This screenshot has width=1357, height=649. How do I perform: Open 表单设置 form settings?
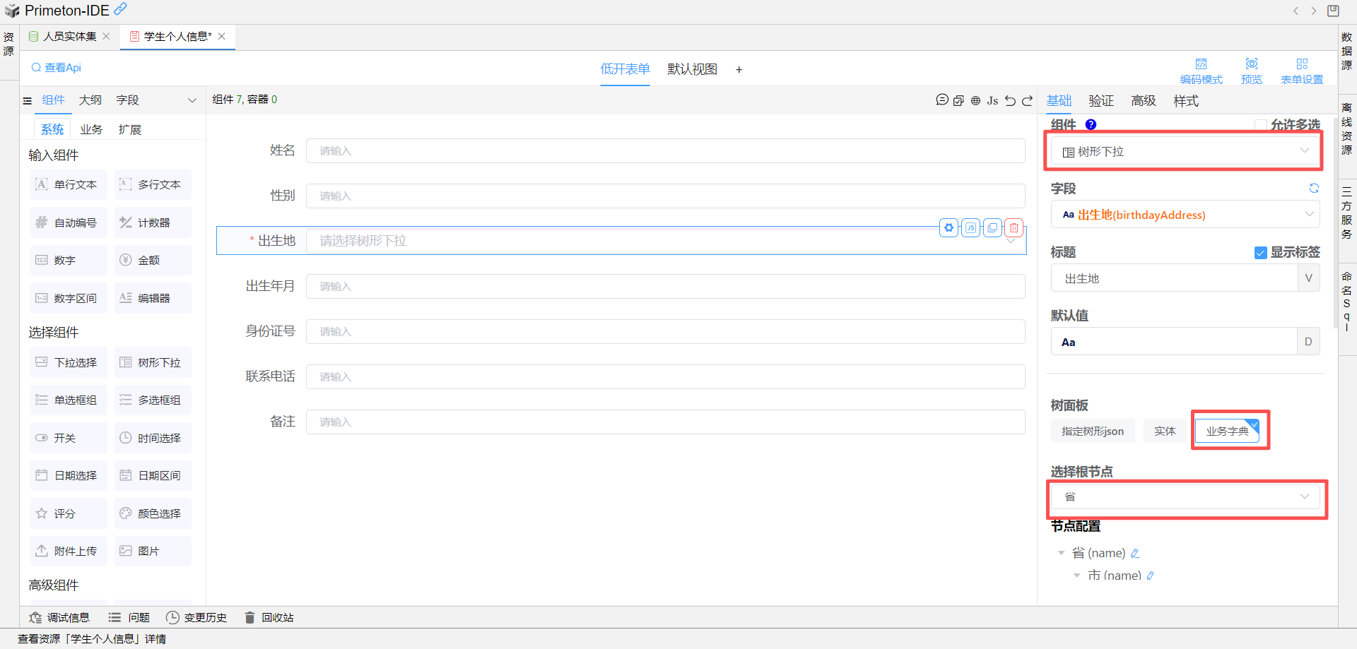(x=1302, y=70)
